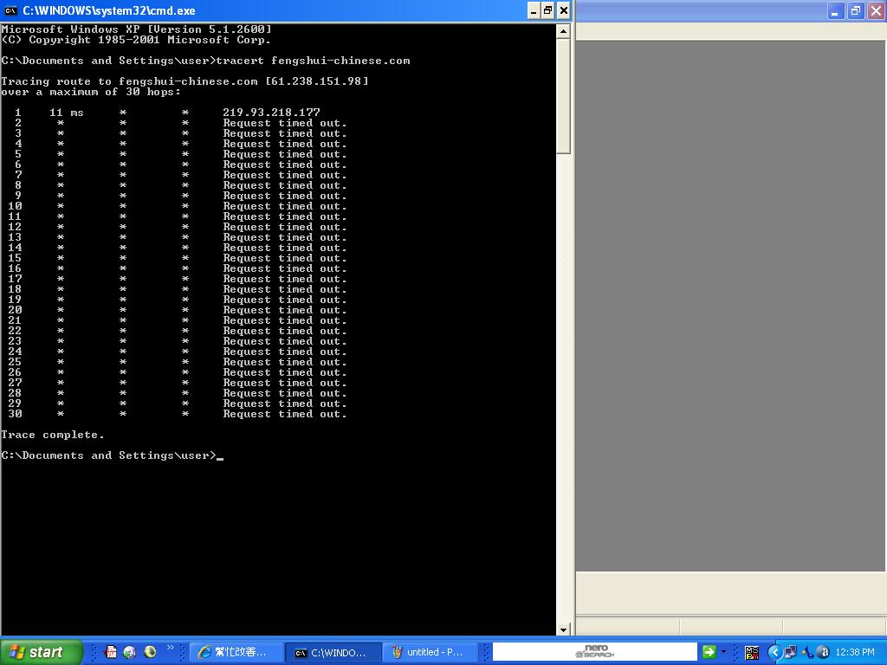Open the MS language bar icon

click(x=752, y=652)
